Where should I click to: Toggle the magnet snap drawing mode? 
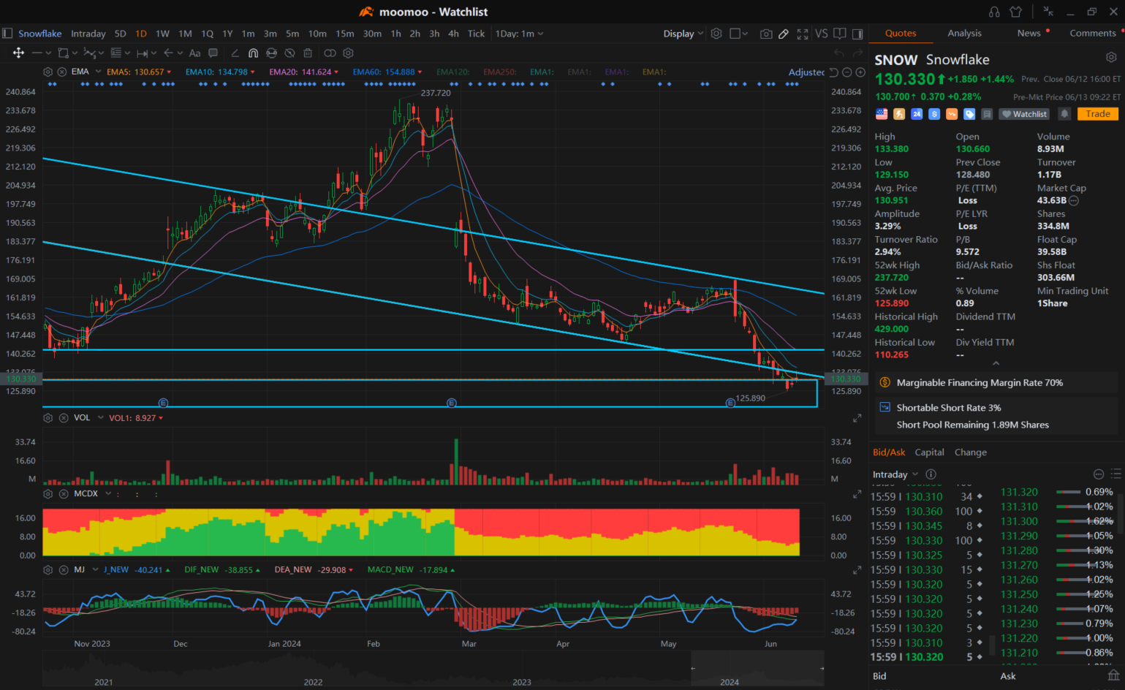coord(253,53)
